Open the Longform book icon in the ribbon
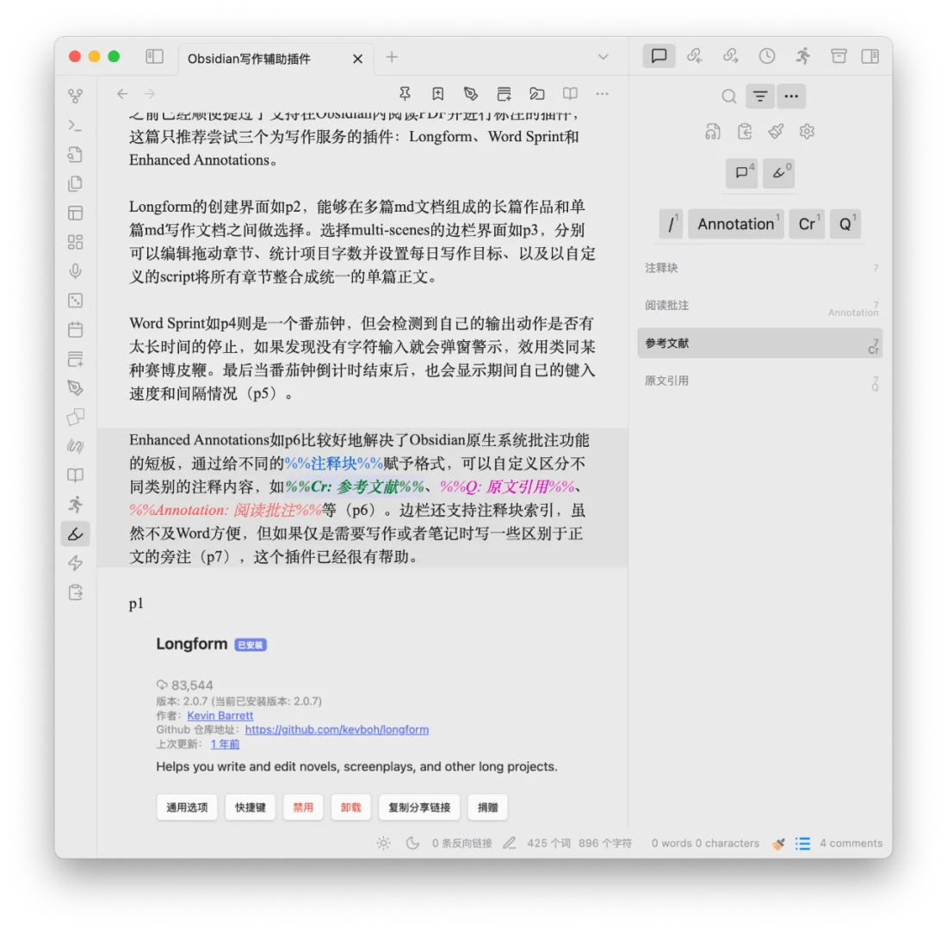The image size is (947, 930). coord(76,475)
